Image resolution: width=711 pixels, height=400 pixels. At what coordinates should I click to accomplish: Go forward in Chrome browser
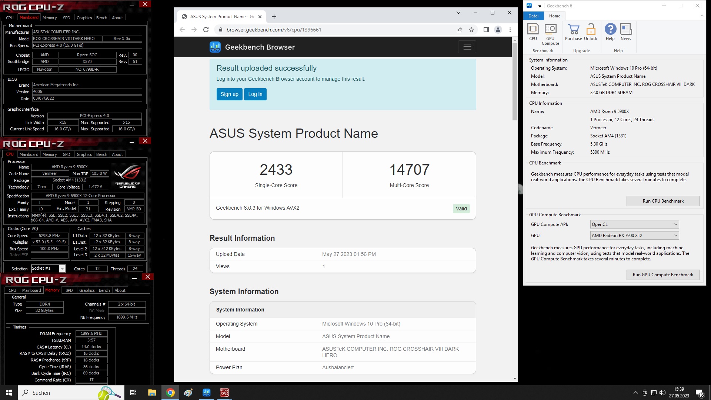pos(194,30)
